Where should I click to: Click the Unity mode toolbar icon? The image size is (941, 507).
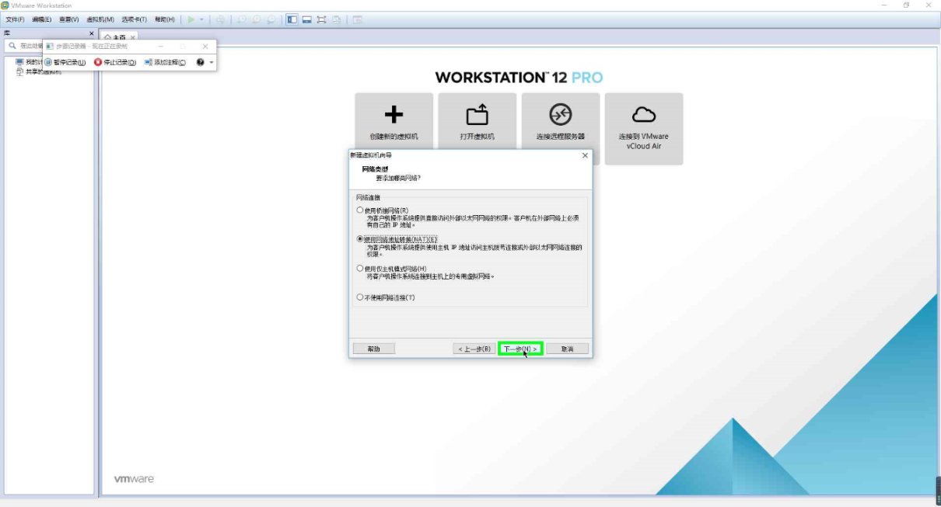coord(336,19)
